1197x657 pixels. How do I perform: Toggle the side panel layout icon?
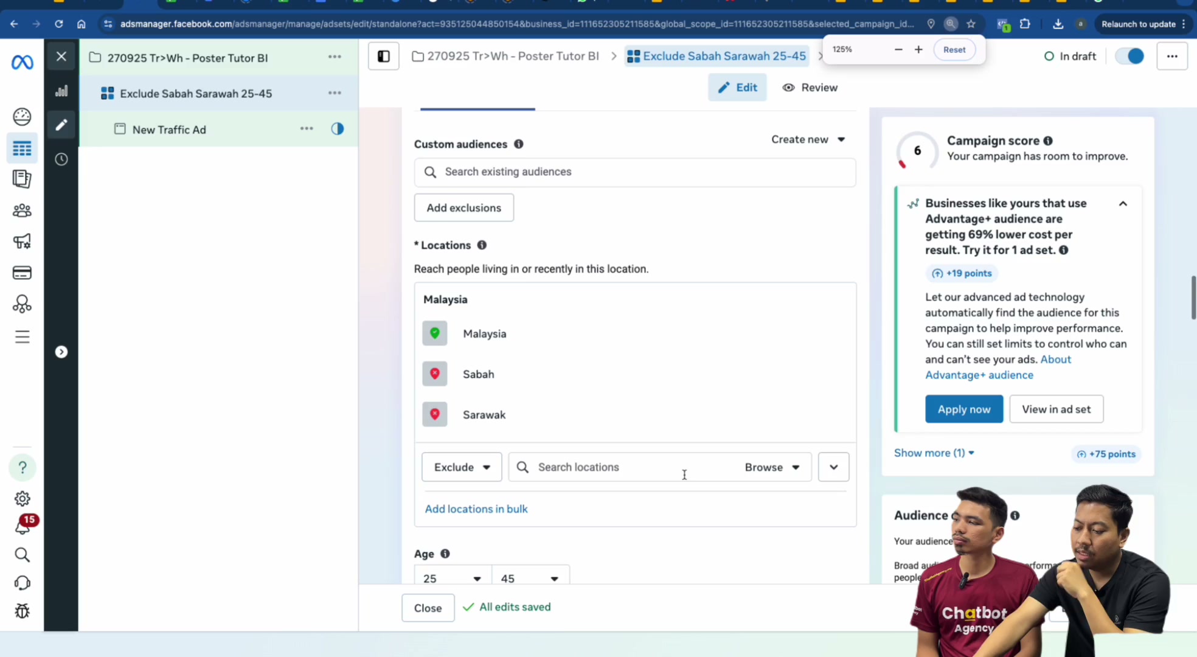(384, 57)
